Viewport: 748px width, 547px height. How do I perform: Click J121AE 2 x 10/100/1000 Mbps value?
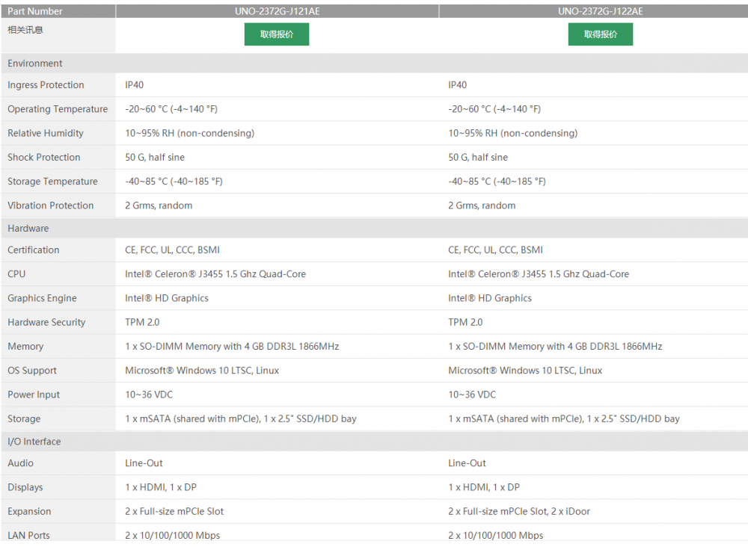click(x=172, y=535)
